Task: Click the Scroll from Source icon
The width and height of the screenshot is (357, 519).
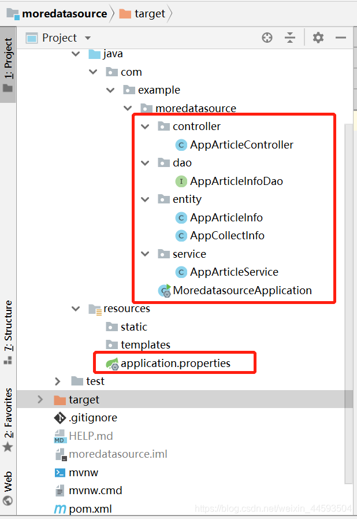Action: coord(267,38)
